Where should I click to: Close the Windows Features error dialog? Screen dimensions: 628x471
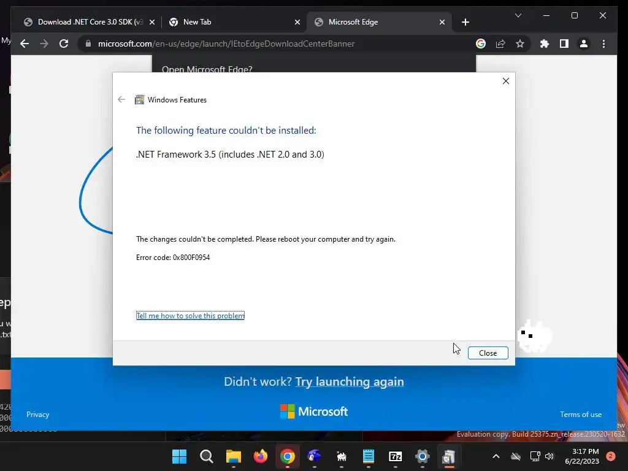(x=488, y=353)
